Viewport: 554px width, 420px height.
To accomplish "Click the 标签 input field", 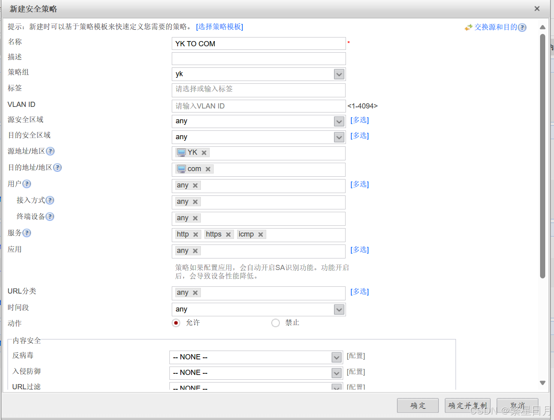I will 259,90.
